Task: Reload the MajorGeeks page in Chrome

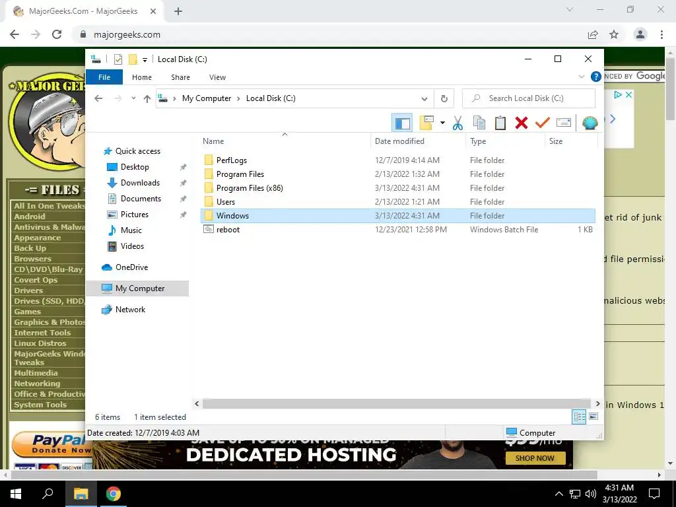Action: pos(57,34)
